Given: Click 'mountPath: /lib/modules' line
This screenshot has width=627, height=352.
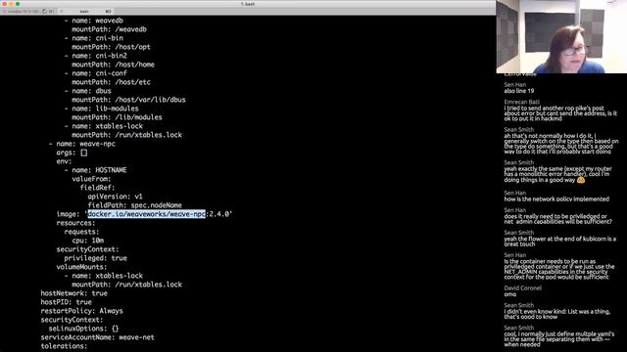Looking at the screenshot, I should point(117,117).
